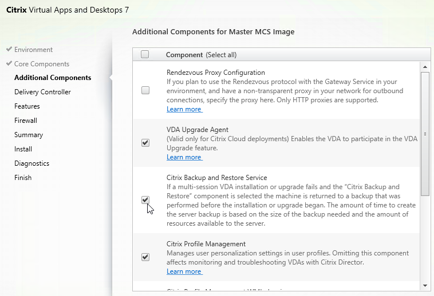Enable Rendezvous Proxy Configuration checkbox
Image resolution: width=434 pixels, height=296 pixels.
145,90
